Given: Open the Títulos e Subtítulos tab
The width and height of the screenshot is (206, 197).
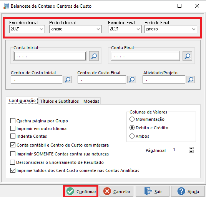Looking at the screenshot, I should click(x=60, y=101).
